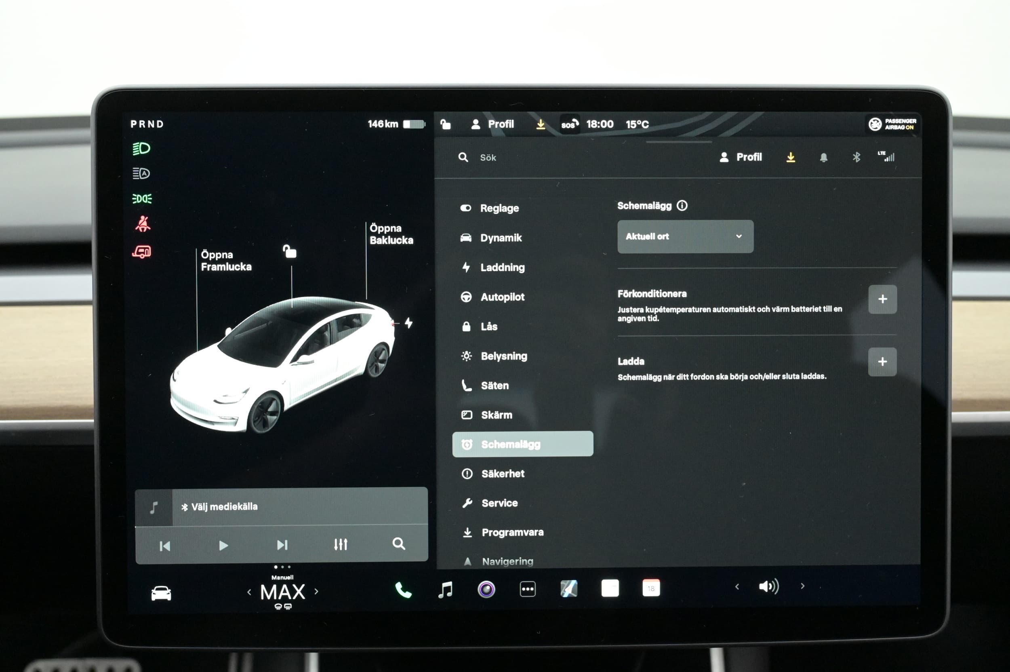Open the Laddning menu item
The width and height of the screenshot is (1010, 672).
coord(502,268)
